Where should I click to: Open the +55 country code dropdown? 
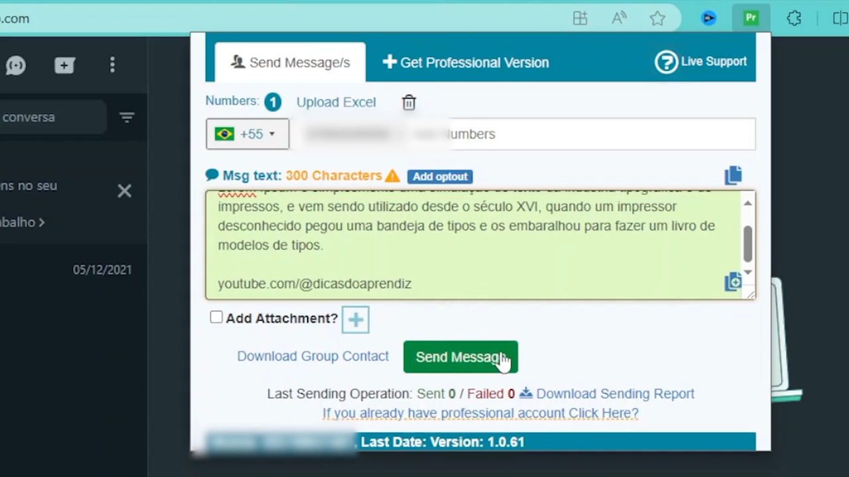(247, 134)
